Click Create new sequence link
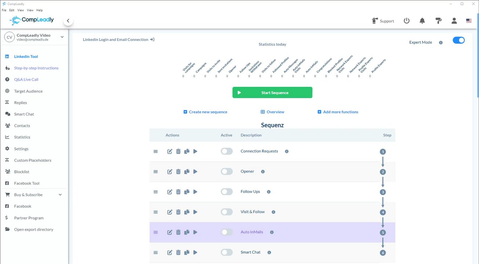479x264 pixels. (205, 112)
